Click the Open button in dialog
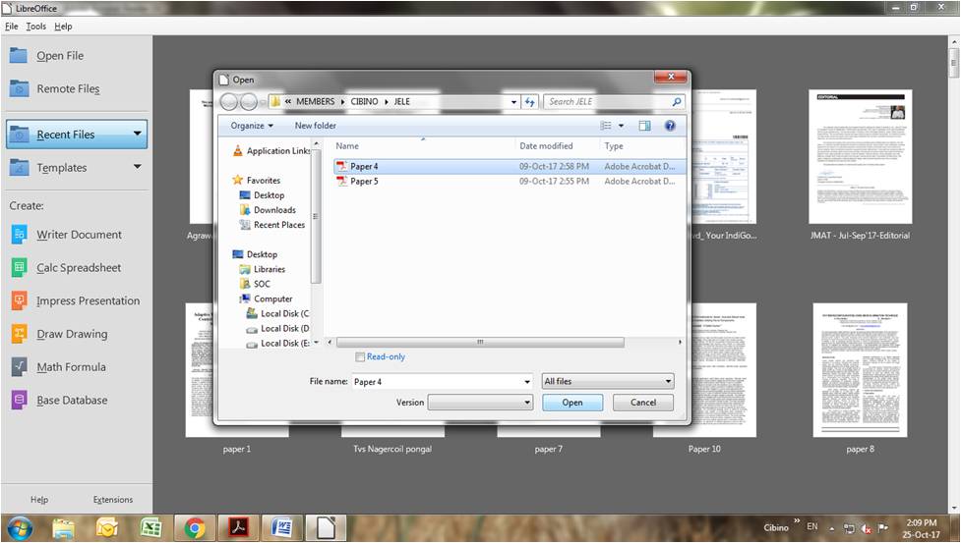The image size is (961, 543). click(x=572, y=403)
